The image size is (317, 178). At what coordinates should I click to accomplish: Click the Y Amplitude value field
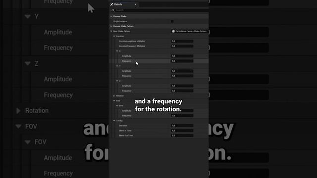(182, 71)
